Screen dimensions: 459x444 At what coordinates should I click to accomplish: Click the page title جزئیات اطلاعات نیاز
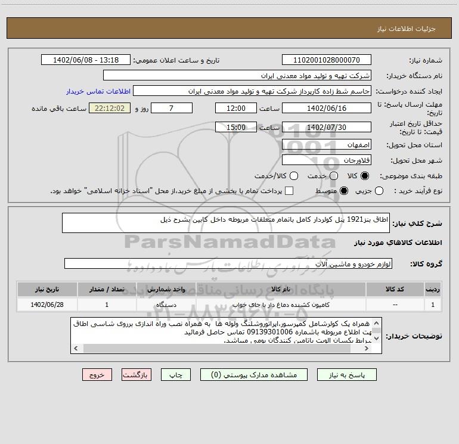click(x=407, y=29)
